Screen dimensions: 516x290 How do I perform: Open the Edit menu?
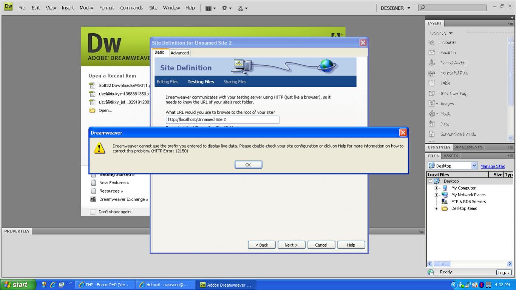36,8
